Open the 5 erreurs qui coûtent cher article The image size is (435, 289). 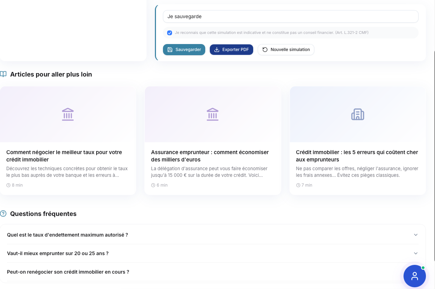pyautogui.click(x=357, y=156)
